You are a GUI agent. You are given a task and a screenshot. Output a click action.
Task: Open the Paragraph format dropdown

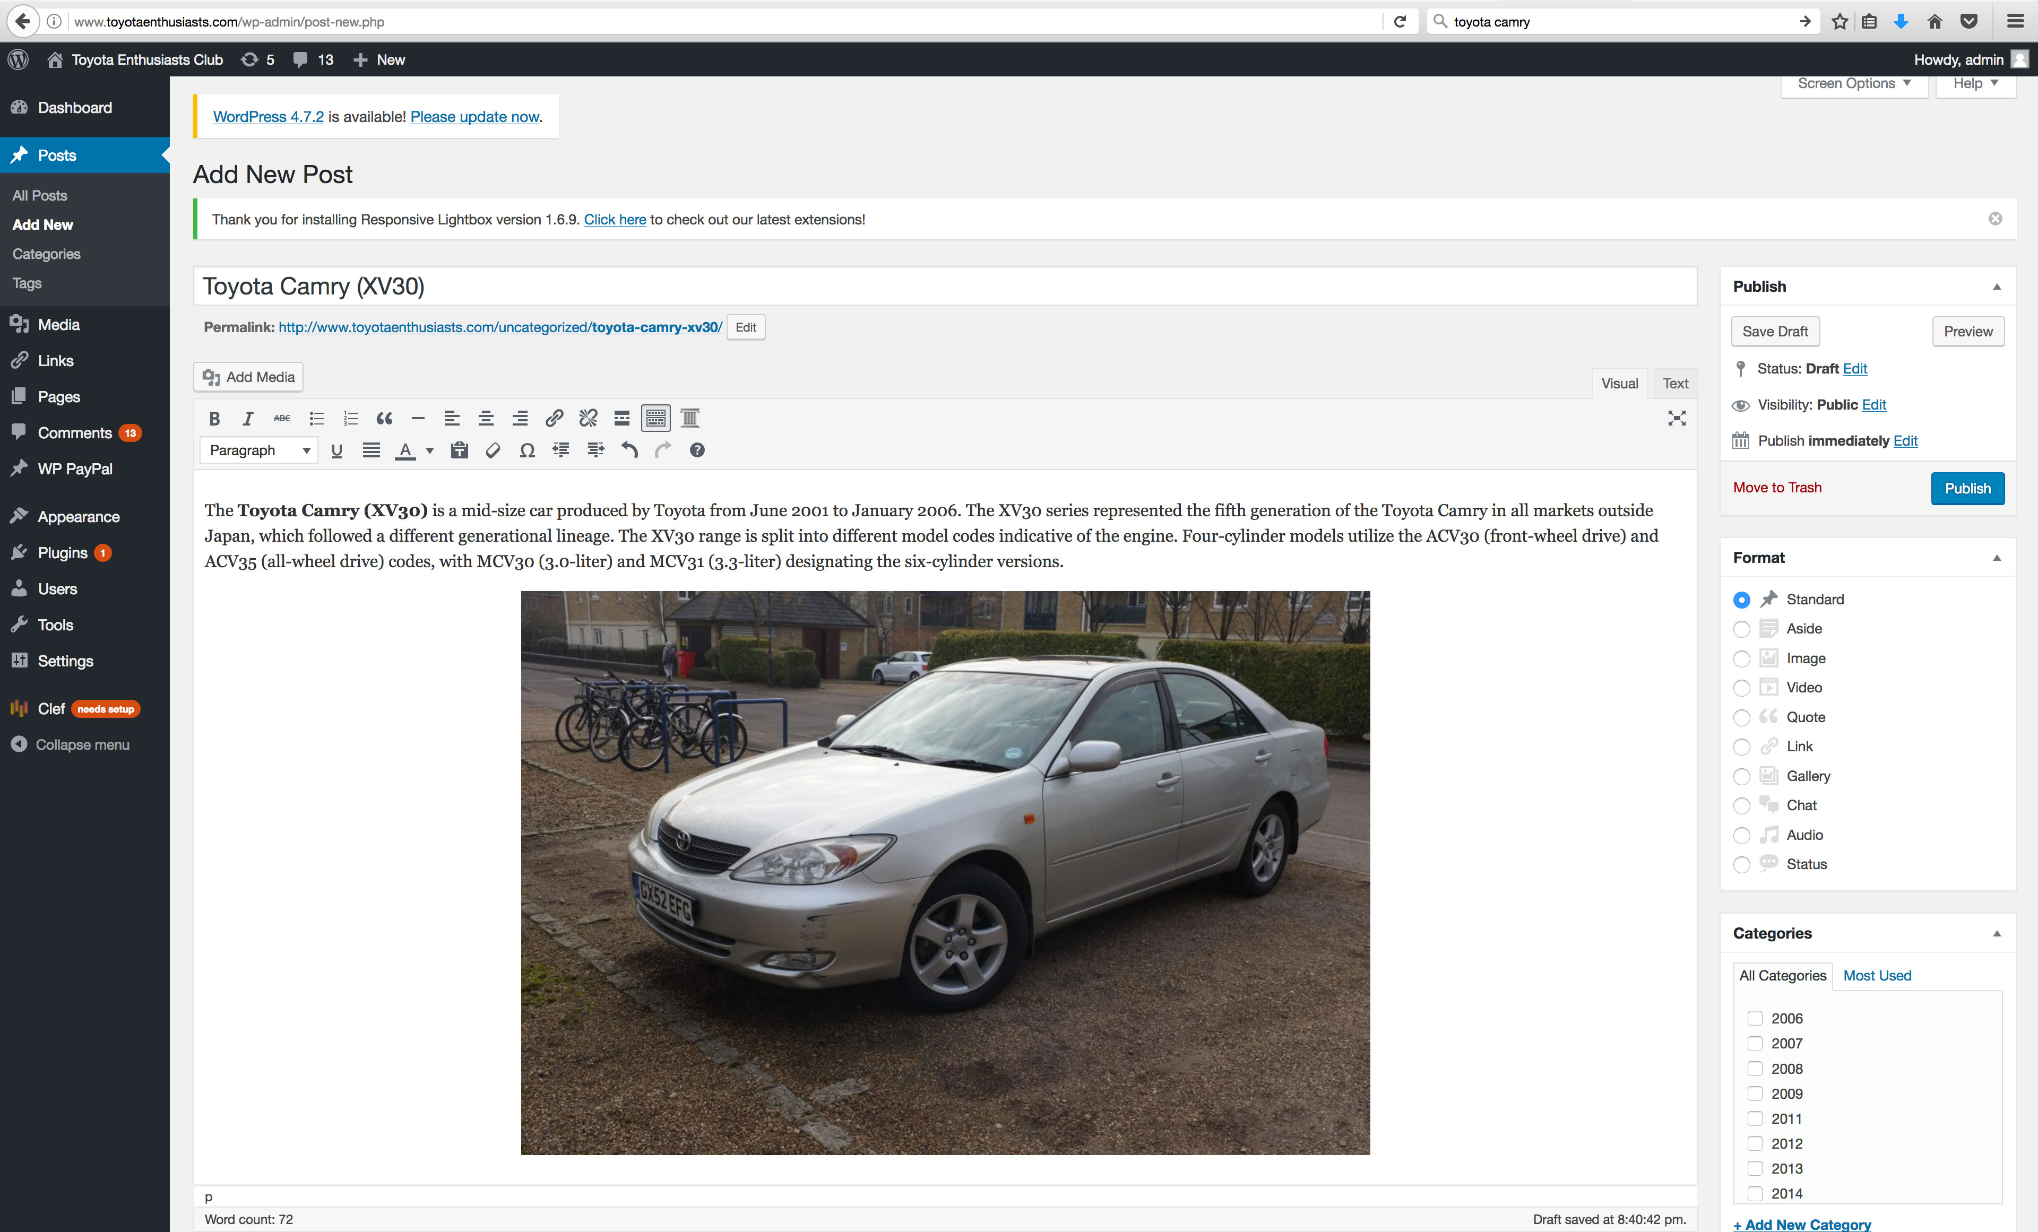click(259, 450)
